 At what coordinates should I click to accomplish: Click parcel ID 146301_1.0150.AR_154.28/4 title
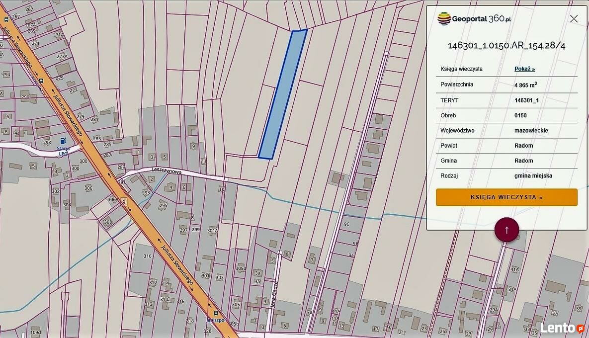click(x=506, y=45)
